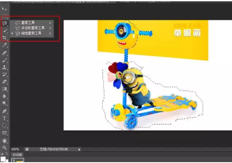Select the Horizontal Type tool
Viewport: 232px width, 163px height.
(5, 118)
